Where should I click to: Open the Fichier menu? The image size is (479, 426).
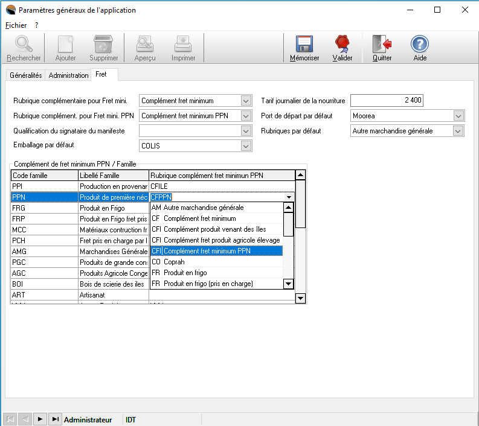[16, 25]
